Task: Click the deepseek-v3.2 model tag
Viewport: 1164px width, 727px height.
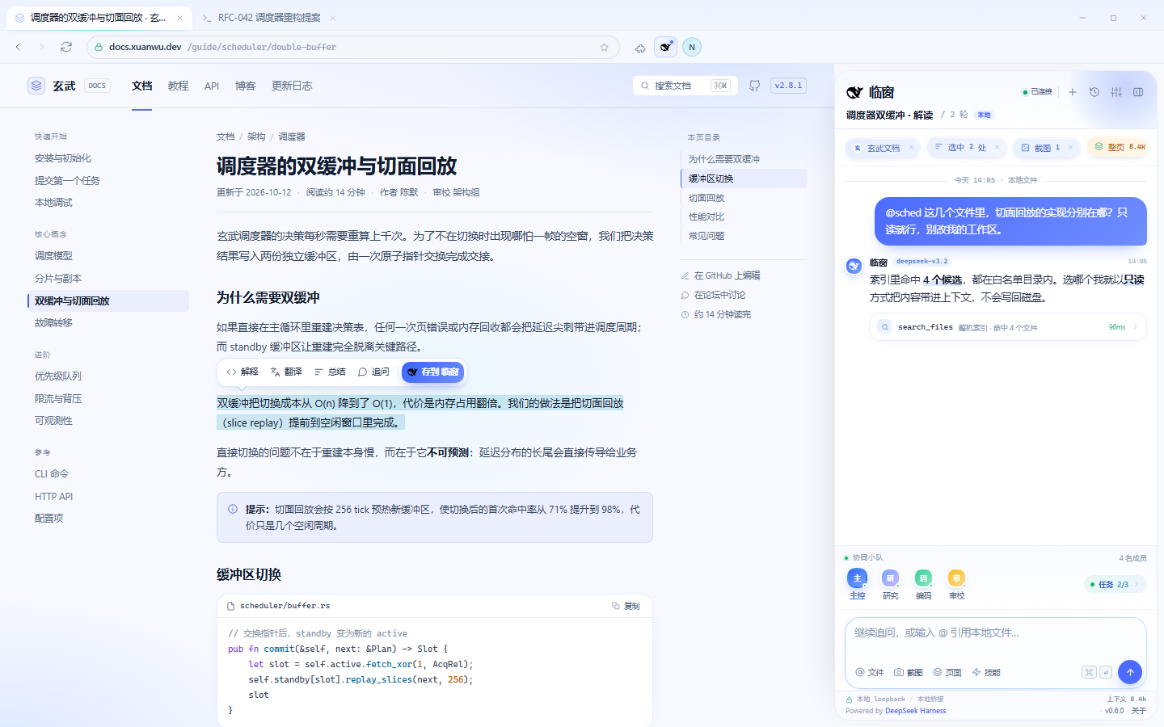Action: (921, 261)
